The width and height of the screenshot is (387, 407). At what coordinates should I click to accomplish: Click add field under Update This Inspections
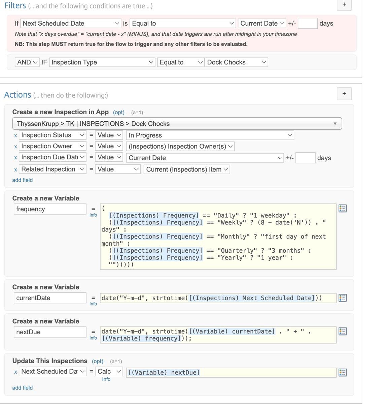click(23, 388)
